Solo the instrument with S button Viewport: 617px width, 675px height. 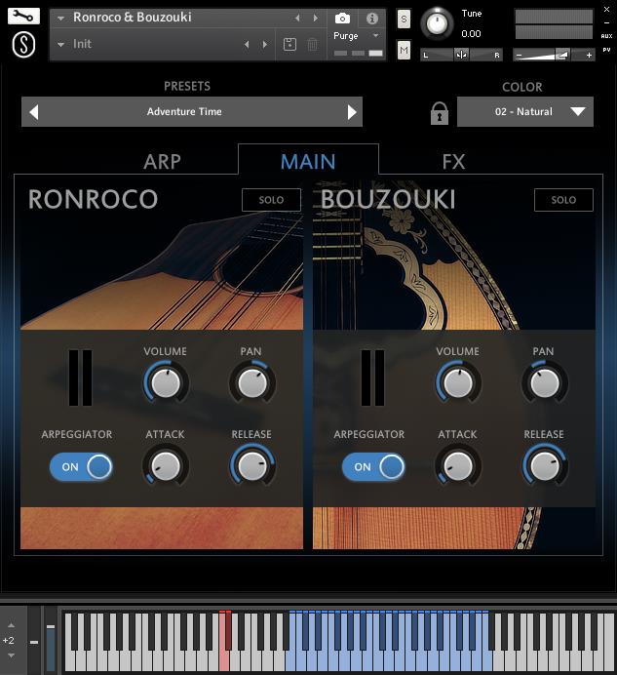click(404, 20)
